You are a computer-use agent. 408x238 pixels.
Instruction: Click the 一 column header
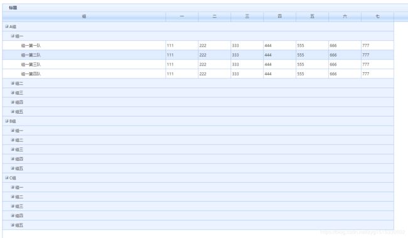[x=182, y=16]
